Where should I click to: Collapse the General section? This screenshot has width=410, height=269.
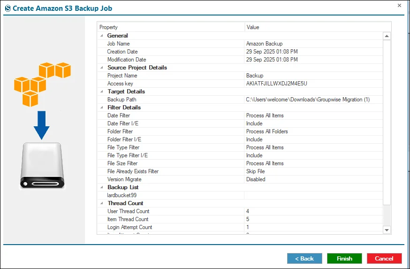coord(102,36)
